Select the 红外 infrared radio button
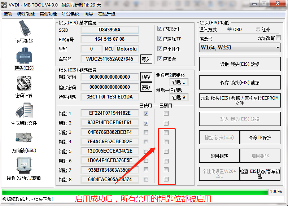Image resolution: width=288 pixels, height=206 pixels. pyautogui.click(x=258, y=29)
